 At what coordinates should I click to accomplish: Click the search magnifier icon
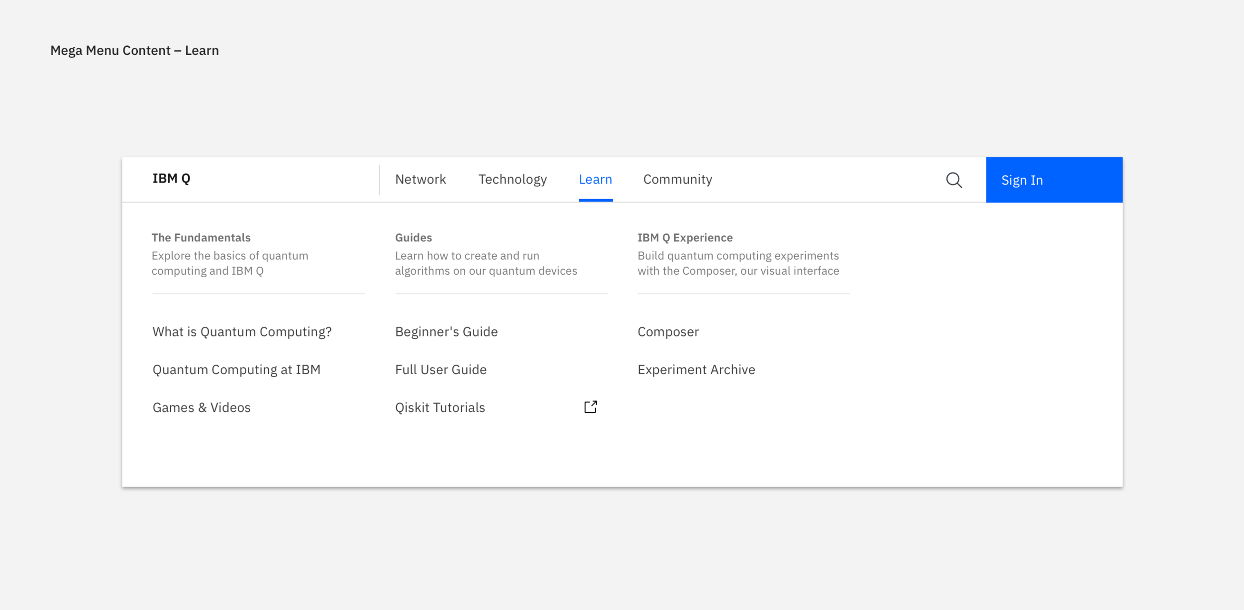pos(953,180)
